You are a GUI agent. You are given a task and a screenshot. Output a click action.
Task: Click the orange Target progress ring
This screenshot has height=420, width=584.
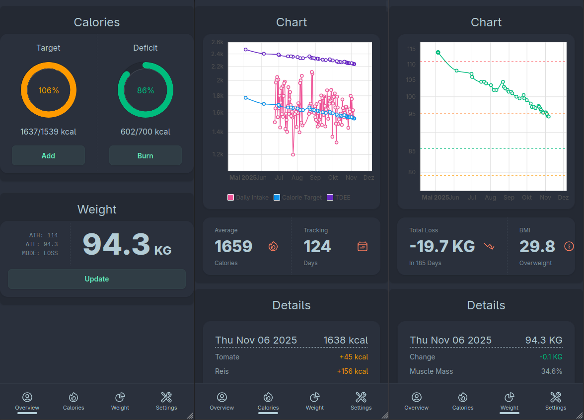pyautogui.click(x=49, y=90)
